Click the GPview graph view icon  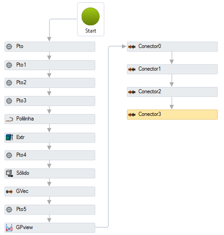[9, 228]
